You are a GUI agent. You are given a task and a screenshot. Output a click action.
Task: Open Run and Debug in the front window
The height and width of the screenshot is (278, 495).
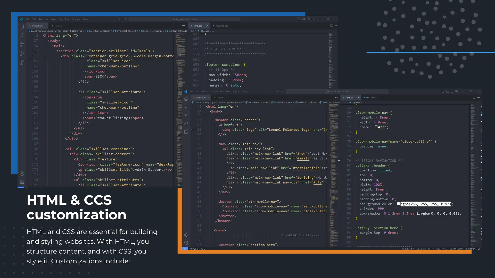186,123
